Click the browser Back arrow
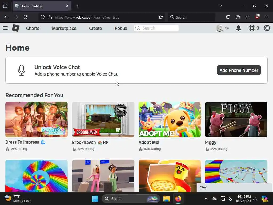Viewport: 273px width, 205px height. pyautogui.click(x=6, y=17)
